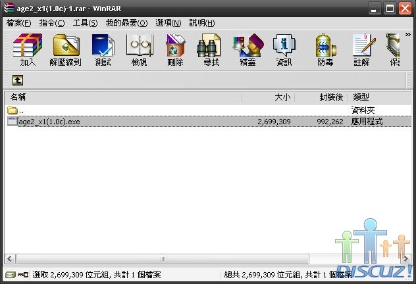This screenshot has width=416, height=284.
Task: Click the 檢視 (View) toolbar icon
Action: click(x=140, y=50)
